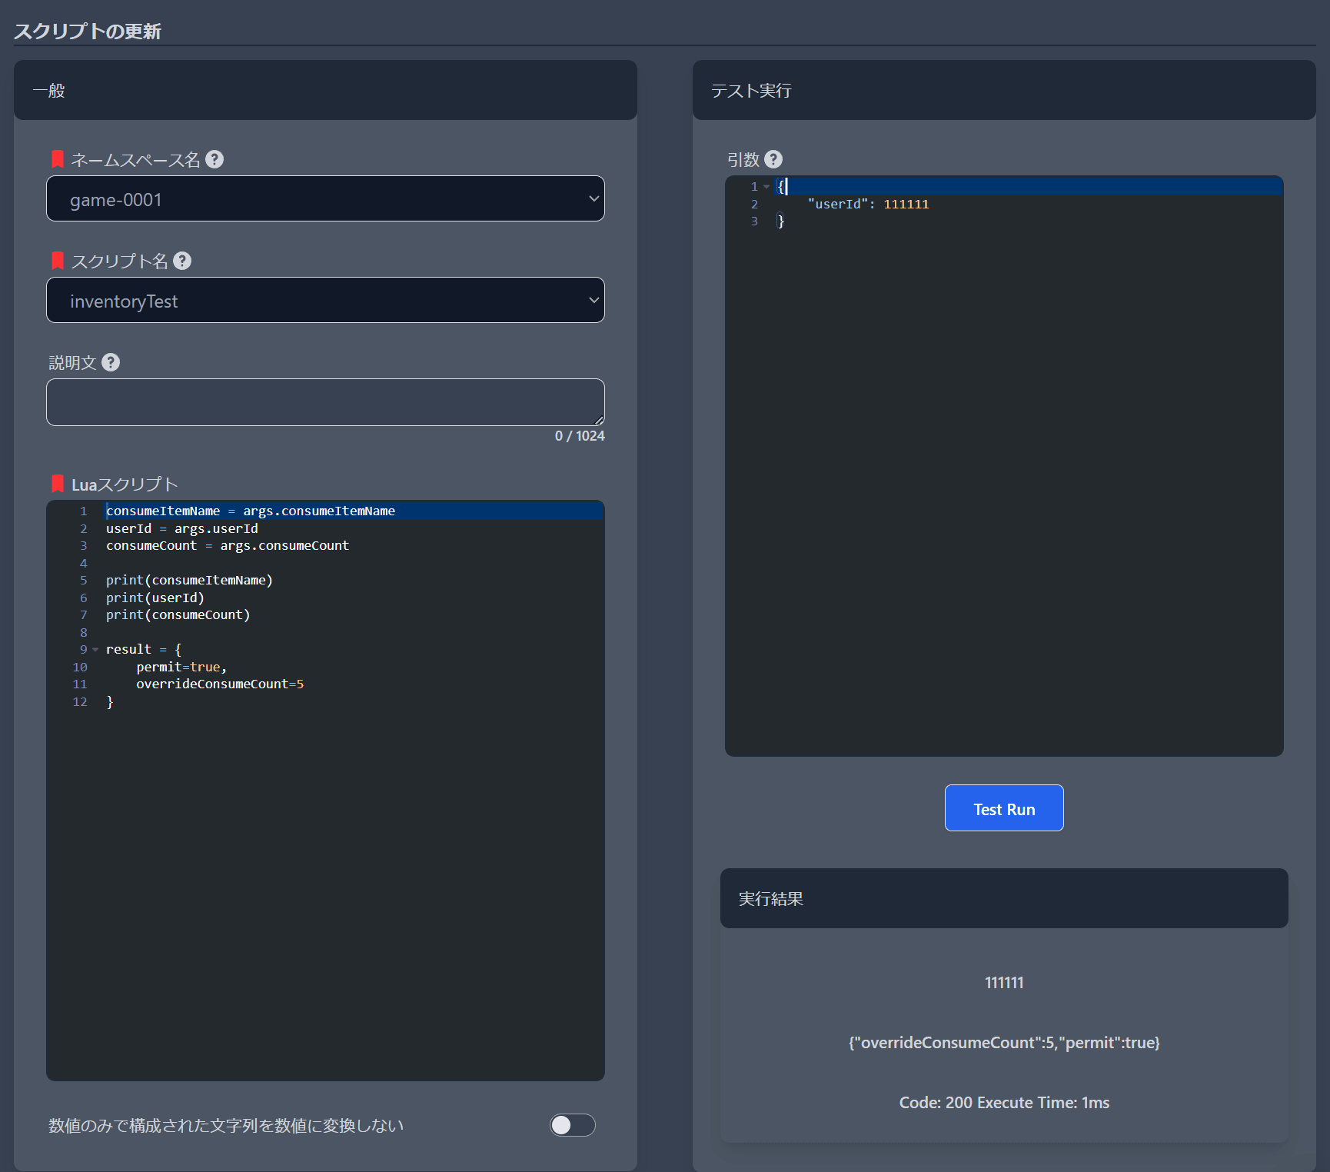The image size is (1330, 1172).
Task: Click the スクリプトの更新 page heading
Action: 88,31
